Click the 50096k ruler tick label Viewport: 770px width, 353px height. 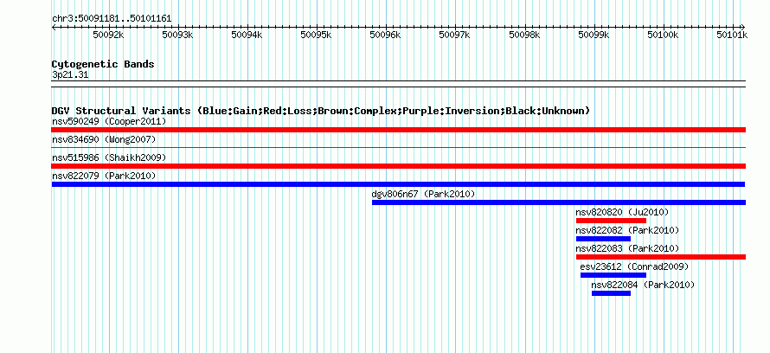point(386,35)
